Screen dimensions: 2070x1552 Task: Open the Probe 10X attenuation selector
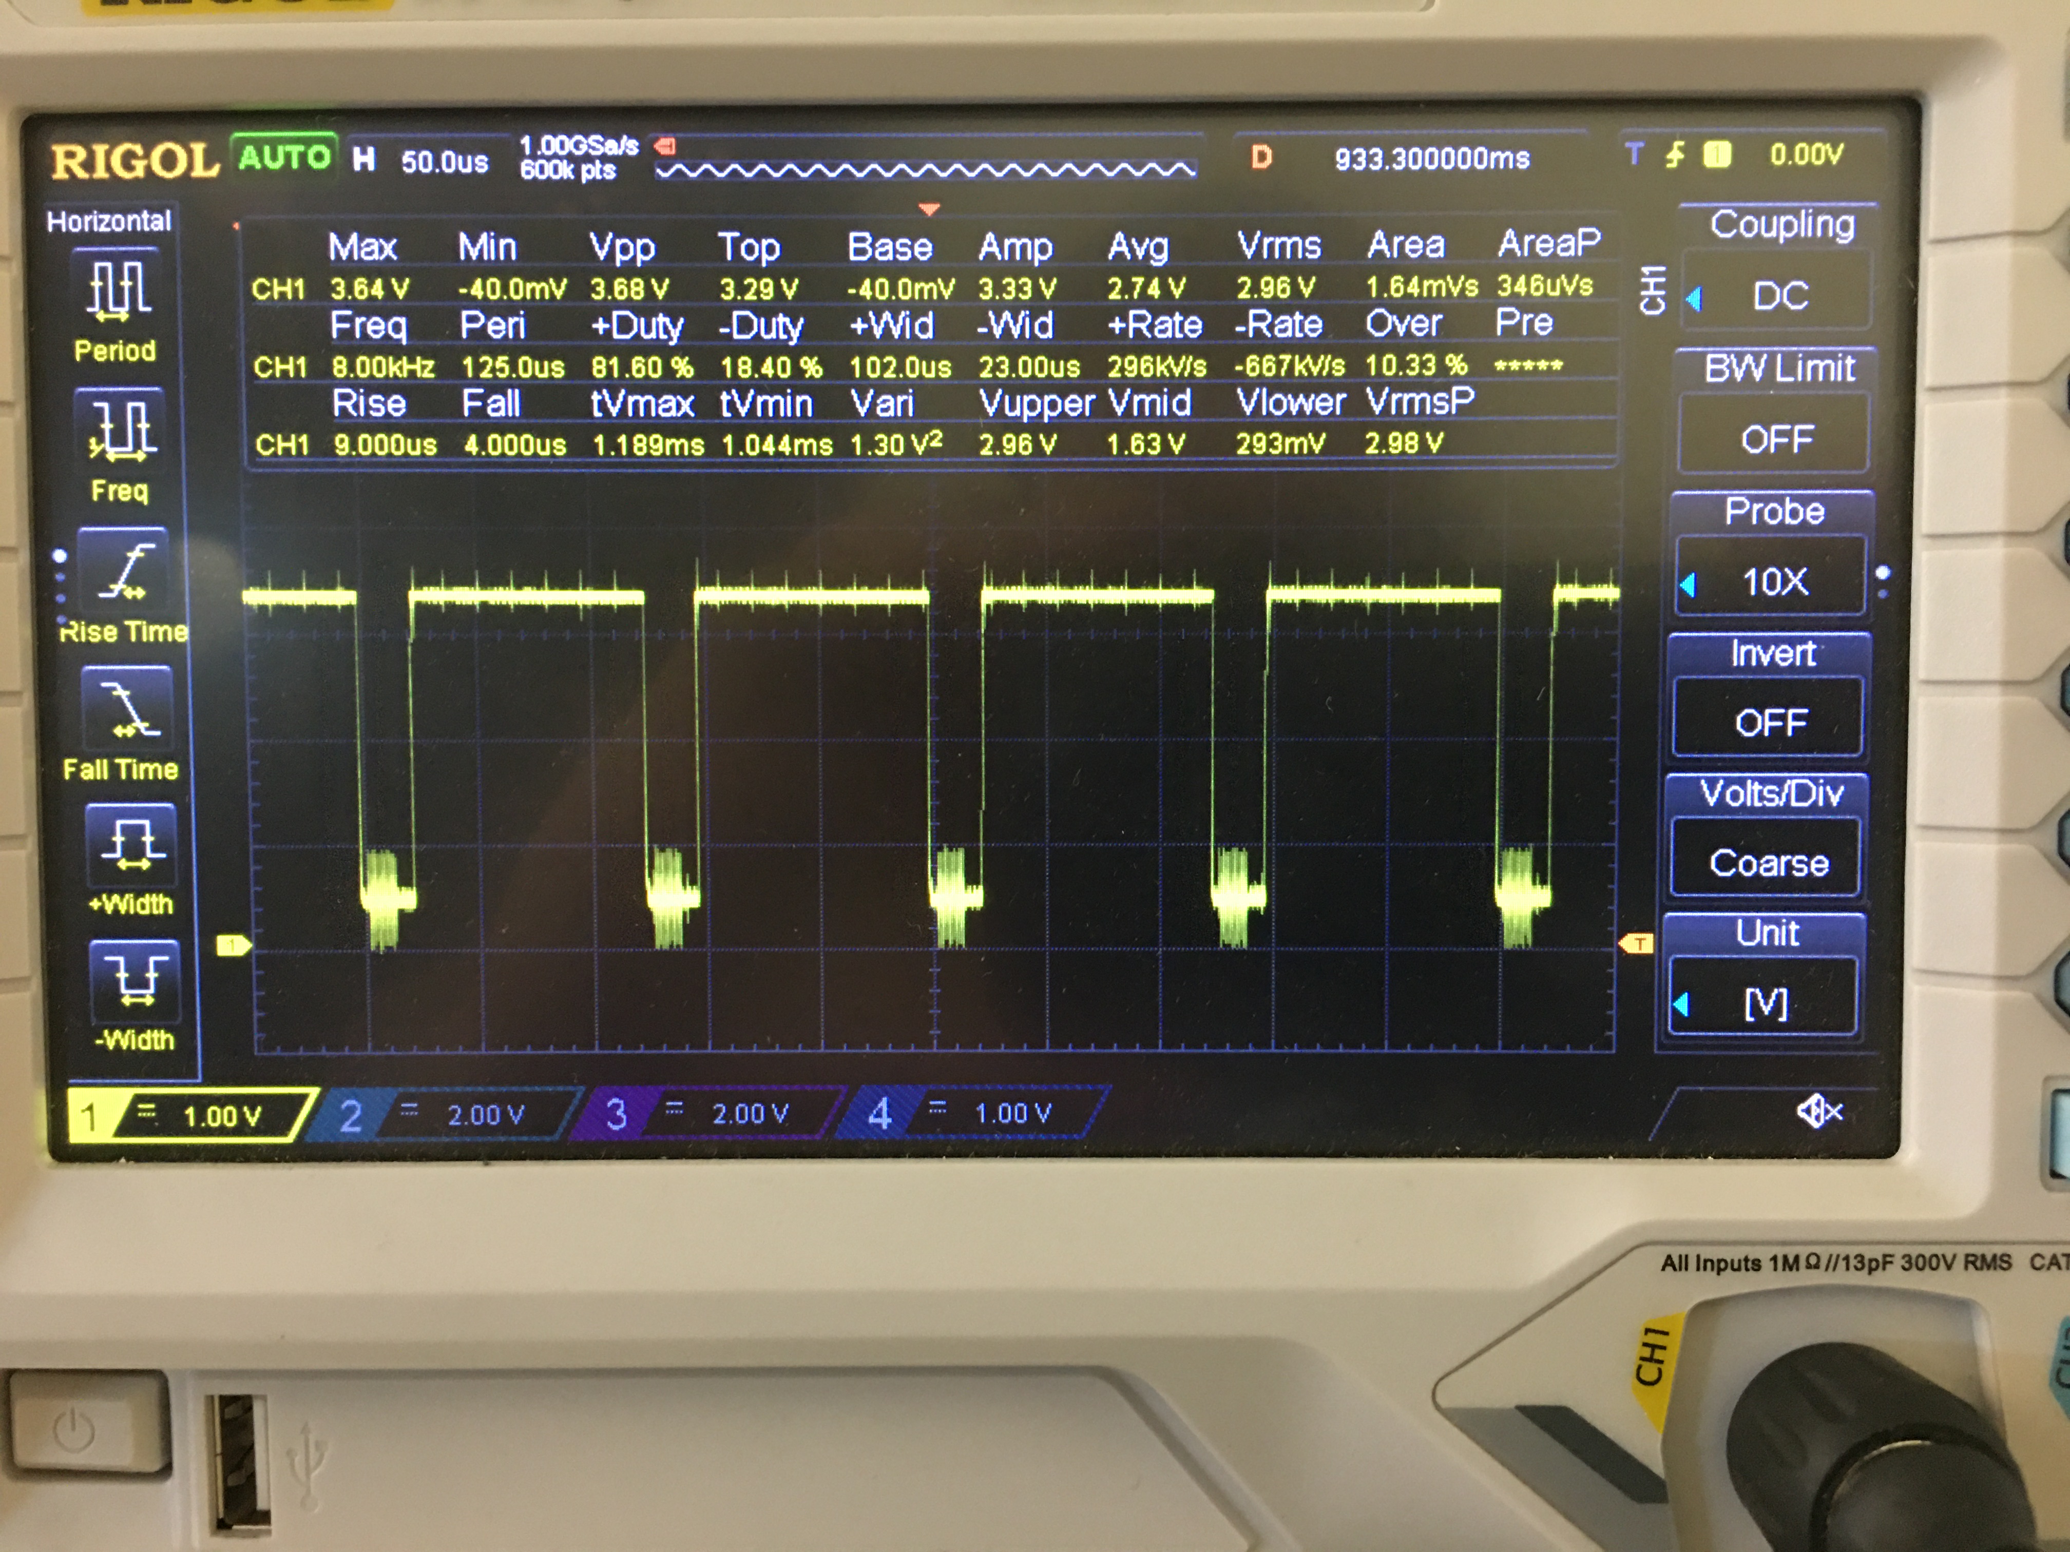(x=1776, y=580)
